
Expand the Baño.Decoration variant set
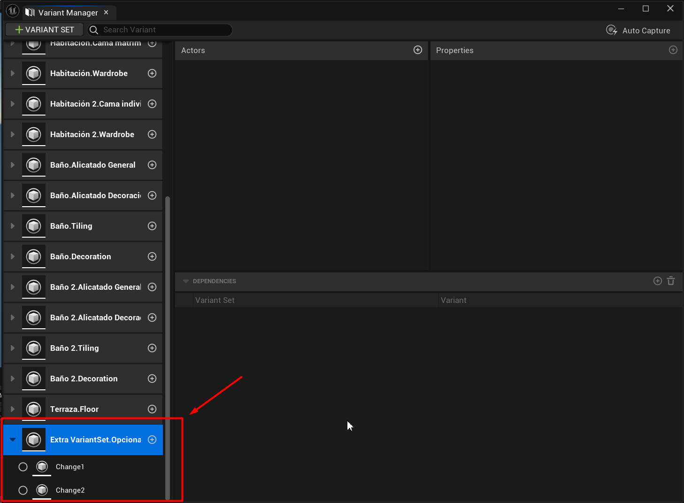coord(13,256)
